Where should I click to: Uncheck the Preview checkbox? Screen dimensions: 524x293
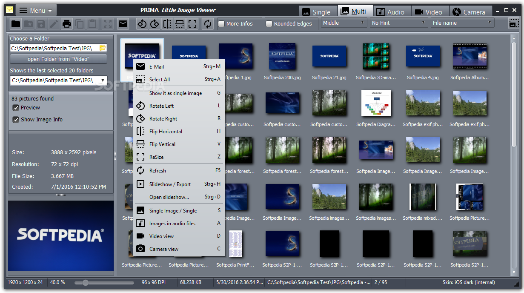click(16, 108)
